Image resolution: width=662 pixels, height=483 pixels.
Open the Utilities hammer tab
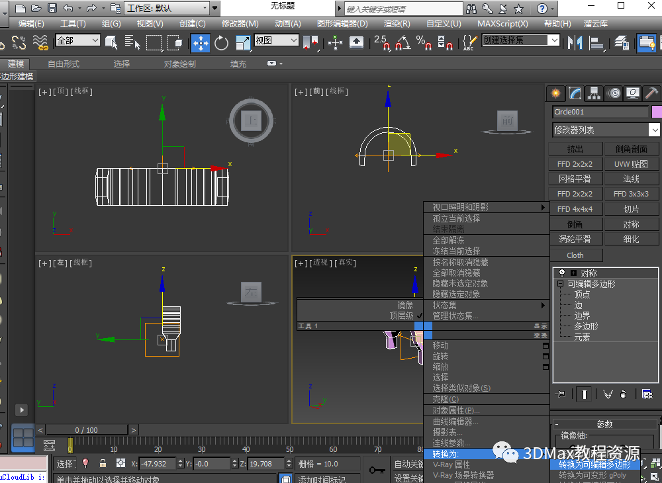[652, 93]
